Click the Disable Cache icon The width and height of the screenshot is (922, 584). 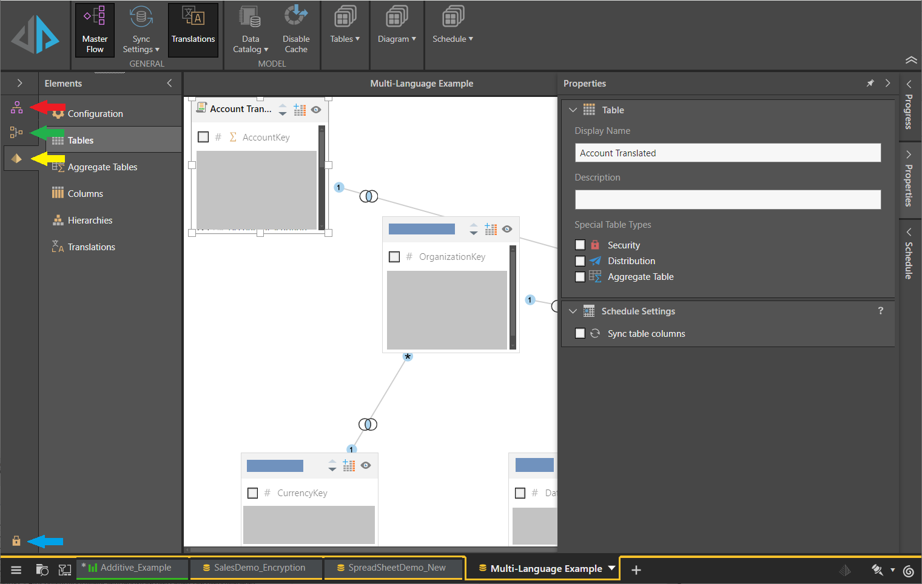(296, 30)
